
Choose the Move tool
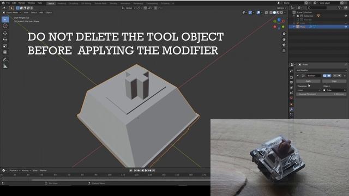click(5, 33)
